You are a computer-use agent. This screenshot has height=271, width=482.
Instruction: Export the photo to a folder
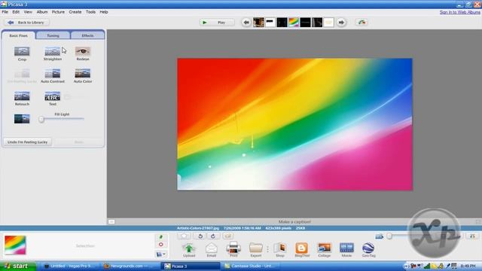pos(256,249)
